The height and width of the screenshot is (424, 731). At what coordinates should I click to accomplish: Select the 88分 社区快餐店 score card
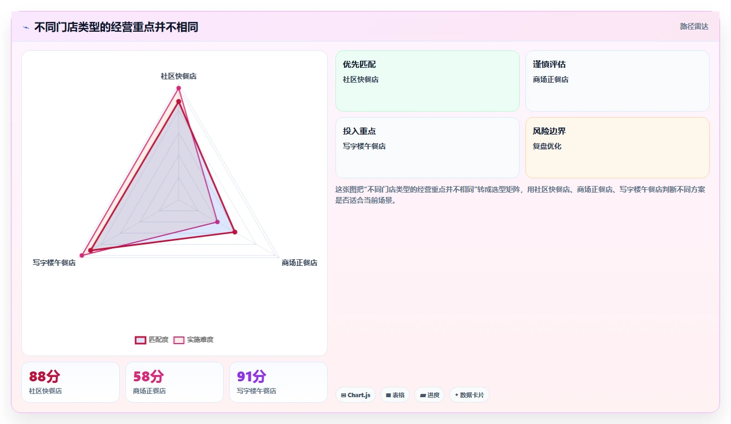(71, 382)
